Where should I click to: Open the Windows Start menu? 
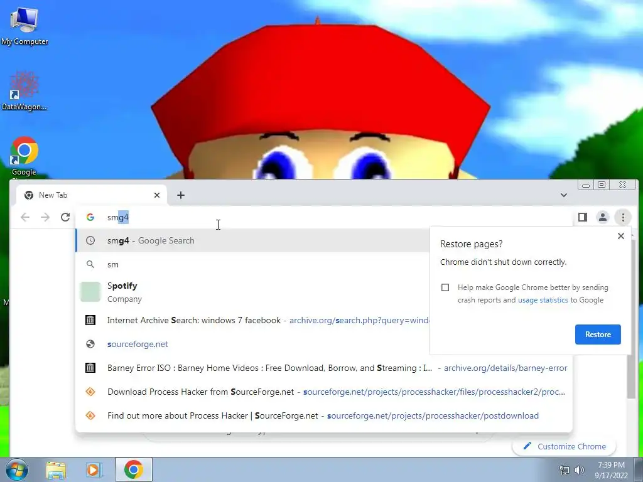tap(16, 469)
